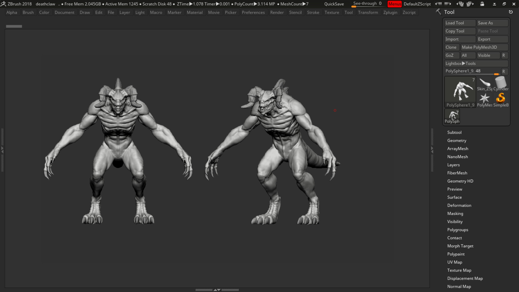Expand the Geometry sub-palette
519x292 pixels.
tap(457, 140)
